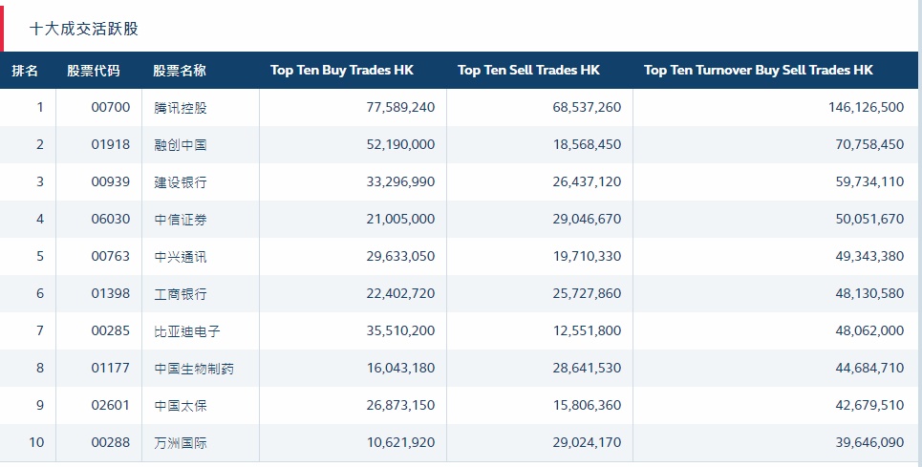
Task: Click the 股票名称 column header
Action: 180,71
